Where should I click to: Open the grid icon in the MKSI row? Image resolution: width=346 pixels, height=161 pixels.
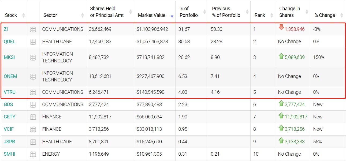click(x=33, y=58)
